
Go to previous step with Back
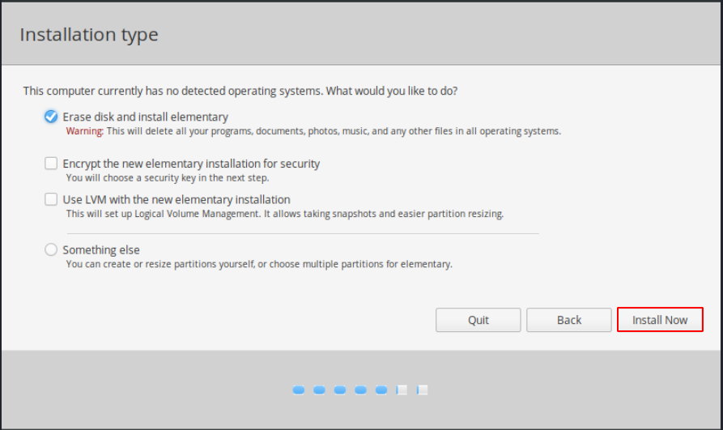(x=568, y=320)
